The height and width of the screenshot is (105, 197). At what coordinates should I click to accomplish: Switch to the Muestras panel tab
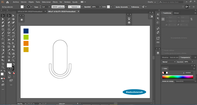pyautogui.click(x=165, y=57)
